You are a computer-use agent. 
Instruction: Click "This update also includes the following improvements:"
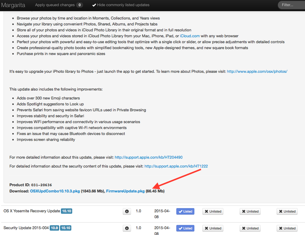click(56, 89)
